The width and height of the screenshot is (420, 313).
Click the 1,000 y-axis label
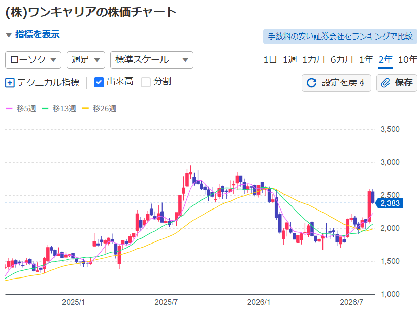click(x=390, y=294)
